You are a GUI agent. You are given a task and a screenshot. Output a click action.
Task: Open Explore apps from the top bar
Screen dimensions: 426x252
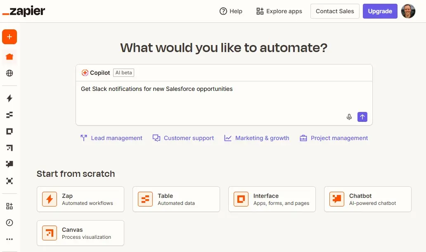[x=279, y=11]
